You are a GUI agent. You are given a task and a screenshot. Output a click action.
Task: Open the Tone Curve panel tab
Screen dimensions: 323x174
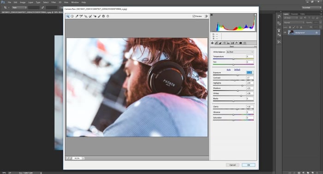pos(216,43)
